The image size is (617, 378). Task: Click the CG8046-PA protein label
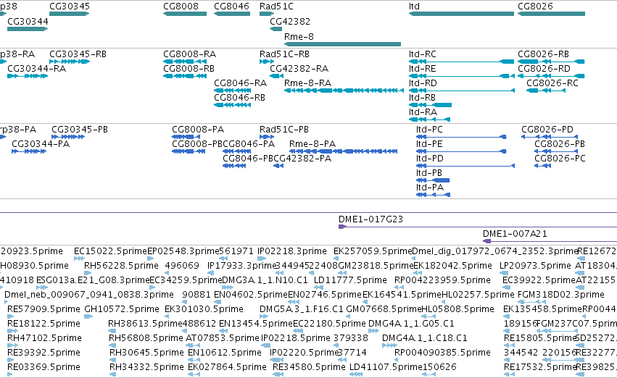(249, 144)
